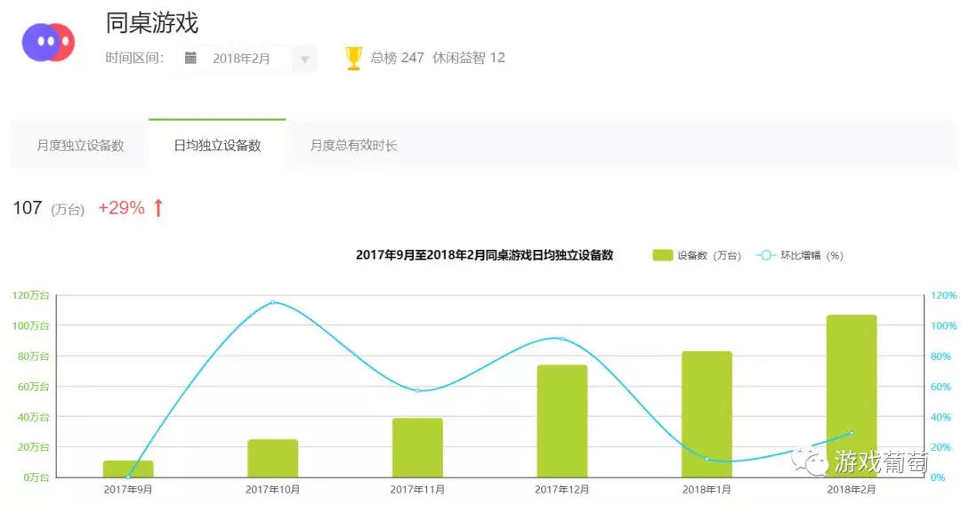The image size is (961, 505).
Task: Click the line point peak at 2017年10月
Action: pyautogui.click(x=273, y=302)
